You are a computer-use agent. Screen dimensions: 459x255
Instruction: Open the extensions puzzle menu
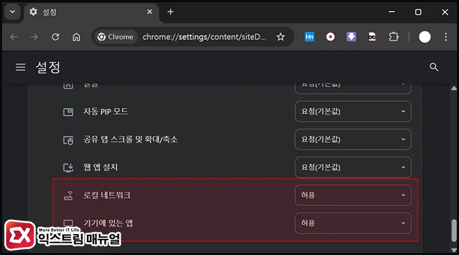394,37
